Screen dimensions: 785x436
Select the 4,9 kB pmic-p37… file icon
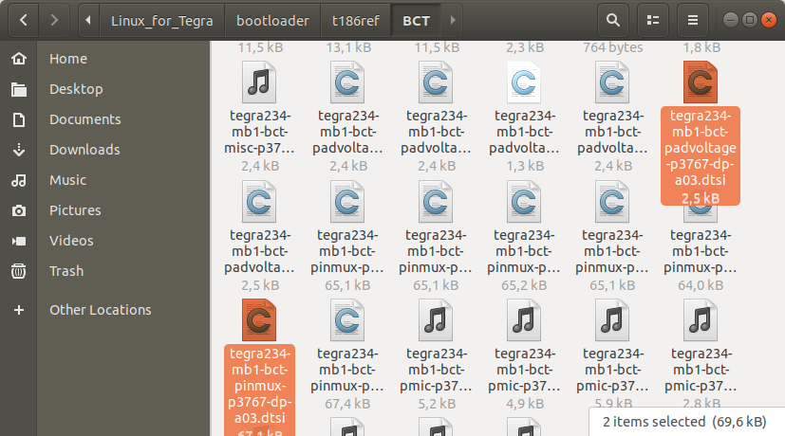(x=524, y=320)
